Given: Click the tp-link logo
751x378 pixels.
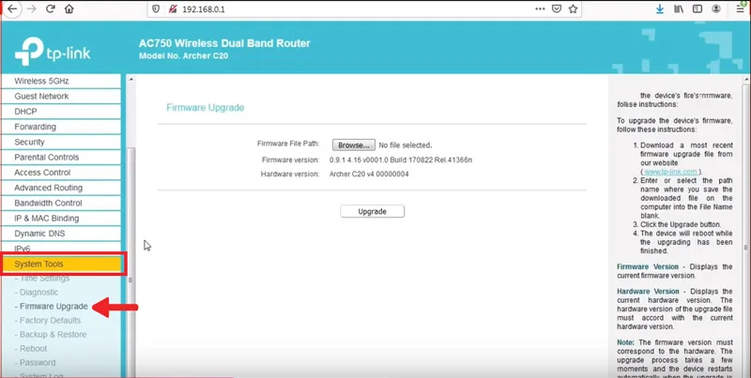Looking at the screenshot, I should 53,52.
